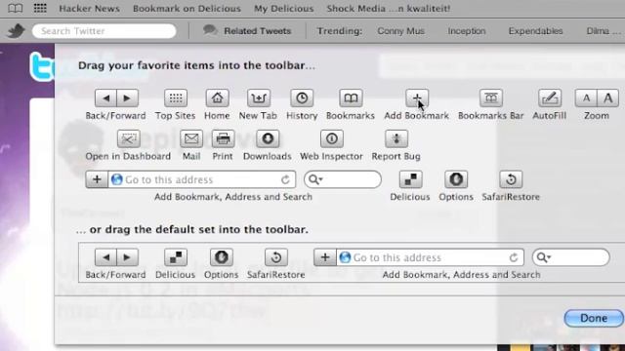Open the Hacker News bookmark
This screenshot has width=625, height=351.
click(89, 9)
